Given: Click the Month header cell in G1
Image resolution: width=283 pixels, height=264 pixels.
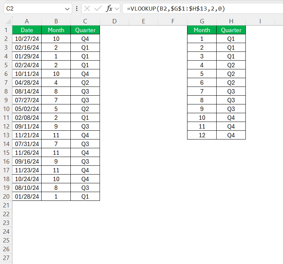Looking at the screenshot, I should point(202,30).
